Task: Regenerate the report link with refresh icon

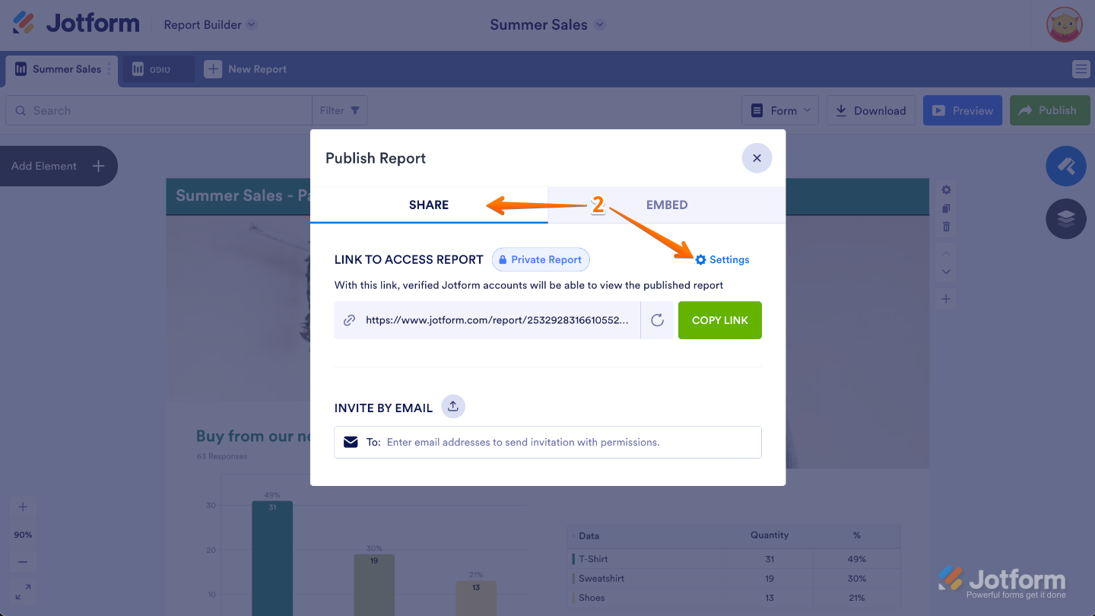Action: tap(657, 319)
